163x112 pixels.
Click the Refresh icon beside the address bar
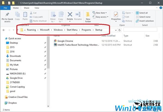[120, 30]
